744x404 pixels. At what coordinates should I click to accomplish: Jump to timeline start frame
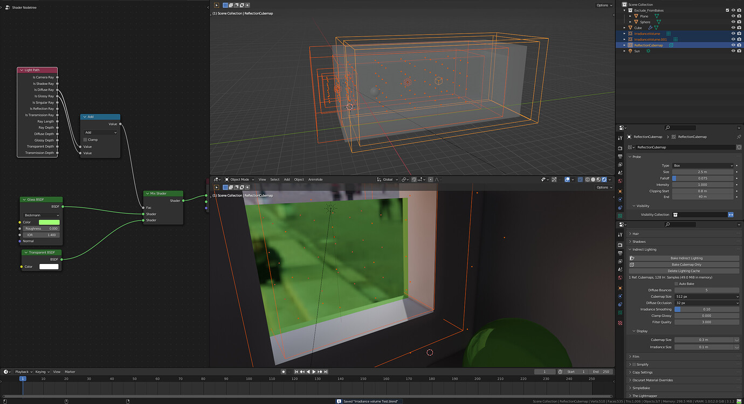pos(297,372)
